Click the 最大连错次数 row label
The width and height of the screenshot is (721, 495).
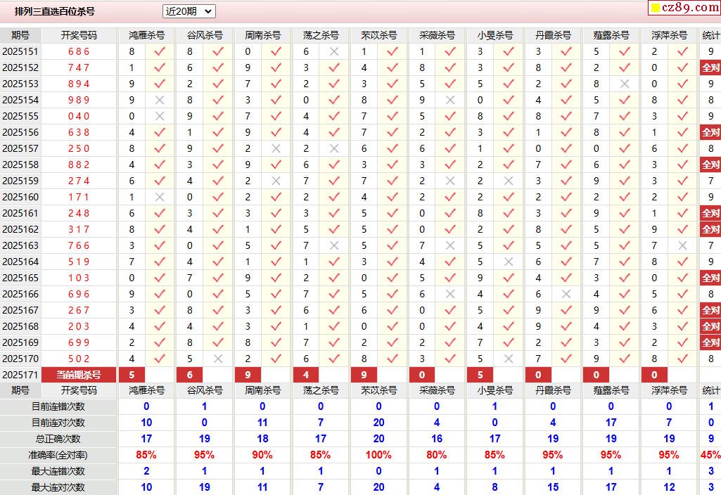(x=58, y=471)
